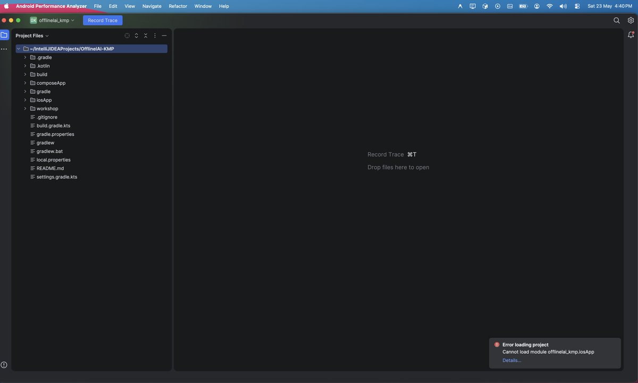This screenshot has width=638, height=383.
Task: Open the Problems tool window icon
Action: pyautogui.click(x=4, y=364)
